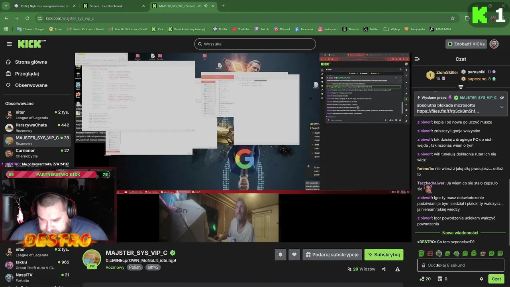The height and width of the screenshot is (287, 510).
Task: Go back to the previous page
Action: pos(6,18)
